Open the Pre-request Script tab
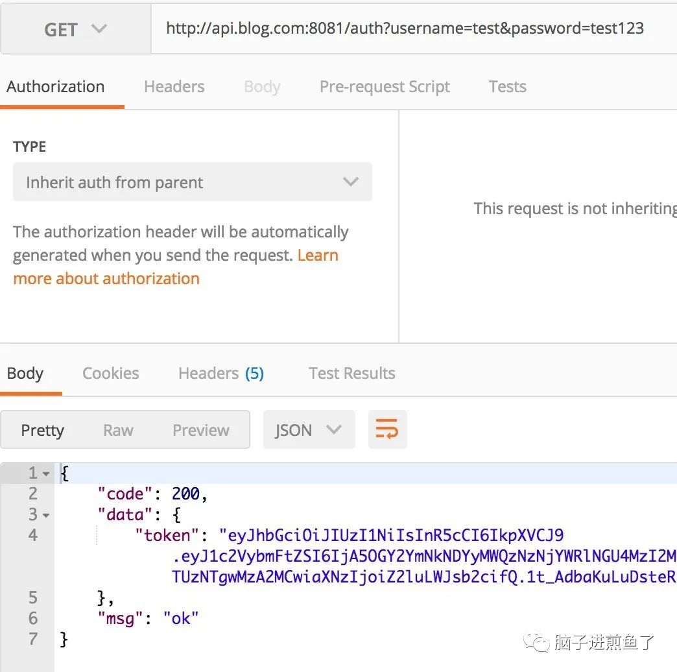Image resolution: width=677 pixels, height=672 pixels. pos(384,86)
